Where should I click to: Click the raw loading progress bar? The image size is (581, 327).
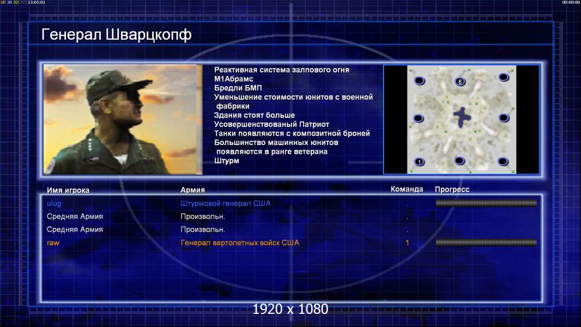(486, 243)
